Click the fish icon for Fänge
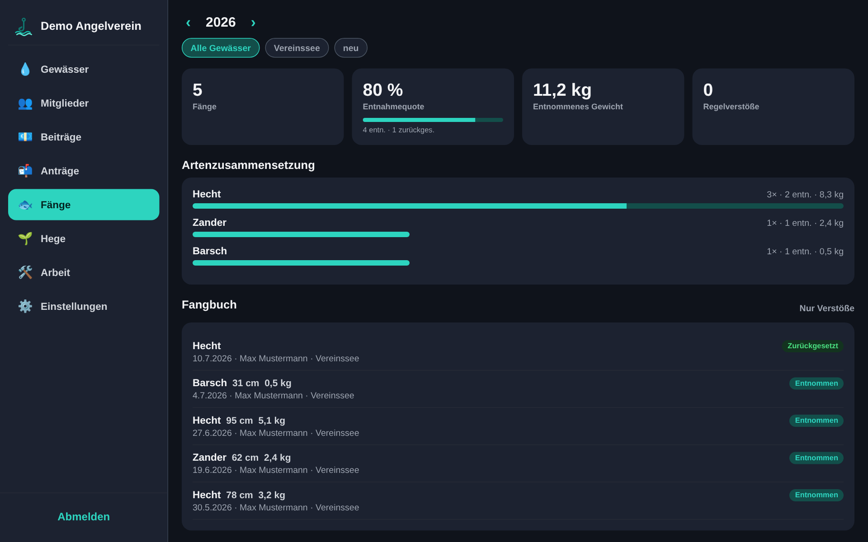This screenshot has width=868, height=542. pyautogui.click(x=25, y=205)
